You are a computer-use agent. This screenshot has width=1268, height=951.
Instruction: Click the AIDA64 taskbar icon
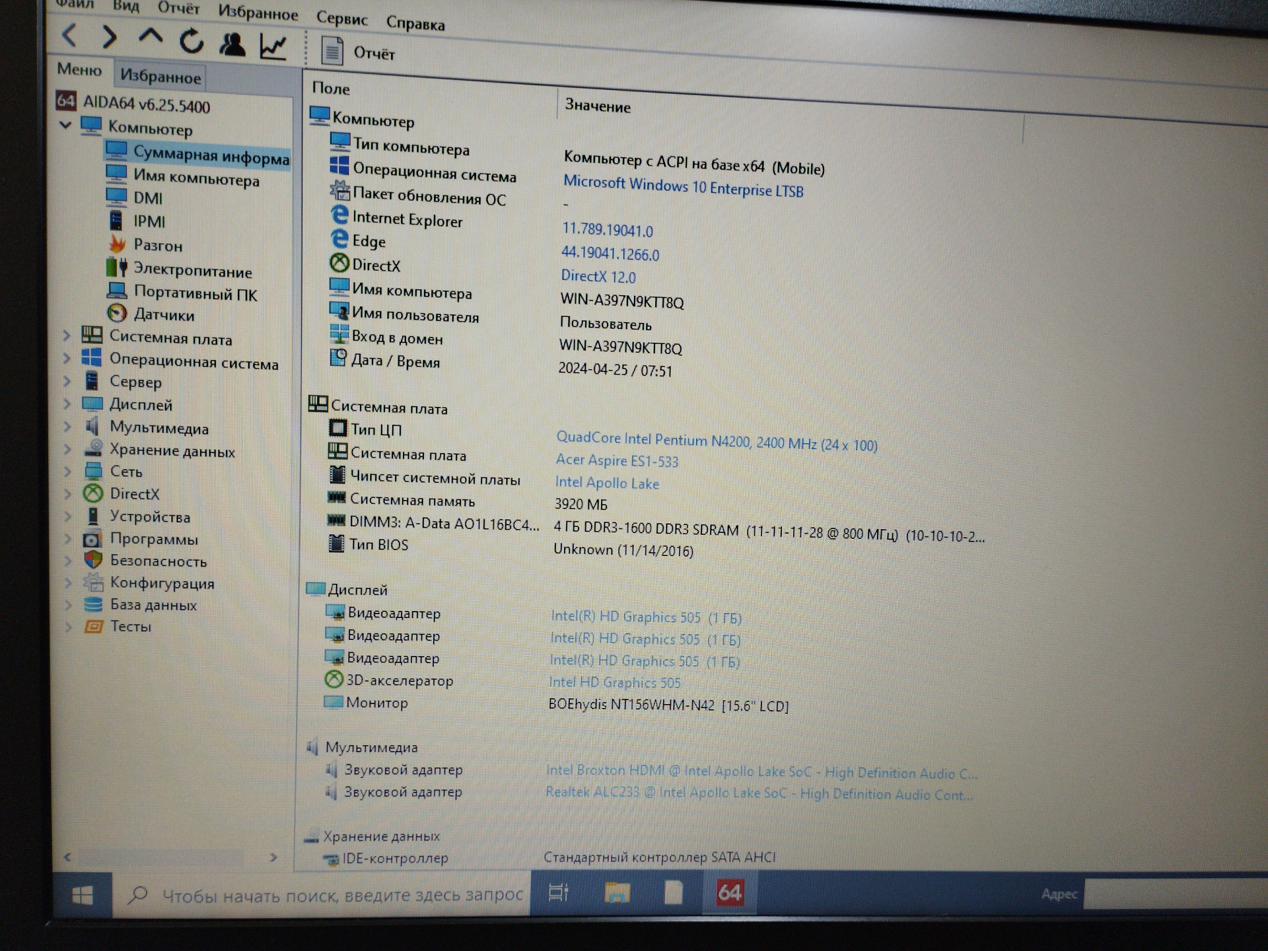pos(730,892)
